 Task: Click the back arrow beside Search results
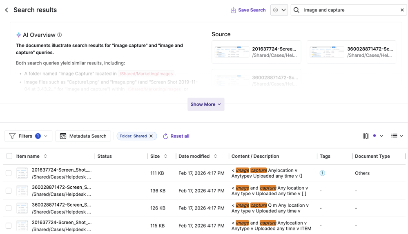pos(7,10)
